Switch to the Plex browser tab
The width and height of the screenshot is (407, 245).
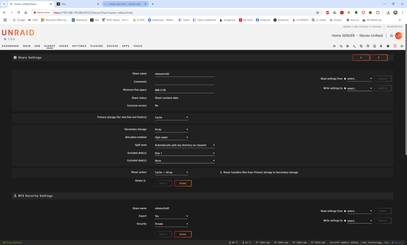tap(78, 4)
